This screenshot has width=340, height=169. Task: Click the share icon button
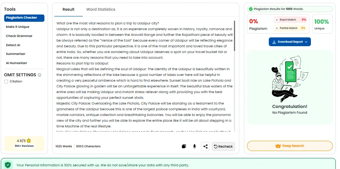[x=206, y=146]
